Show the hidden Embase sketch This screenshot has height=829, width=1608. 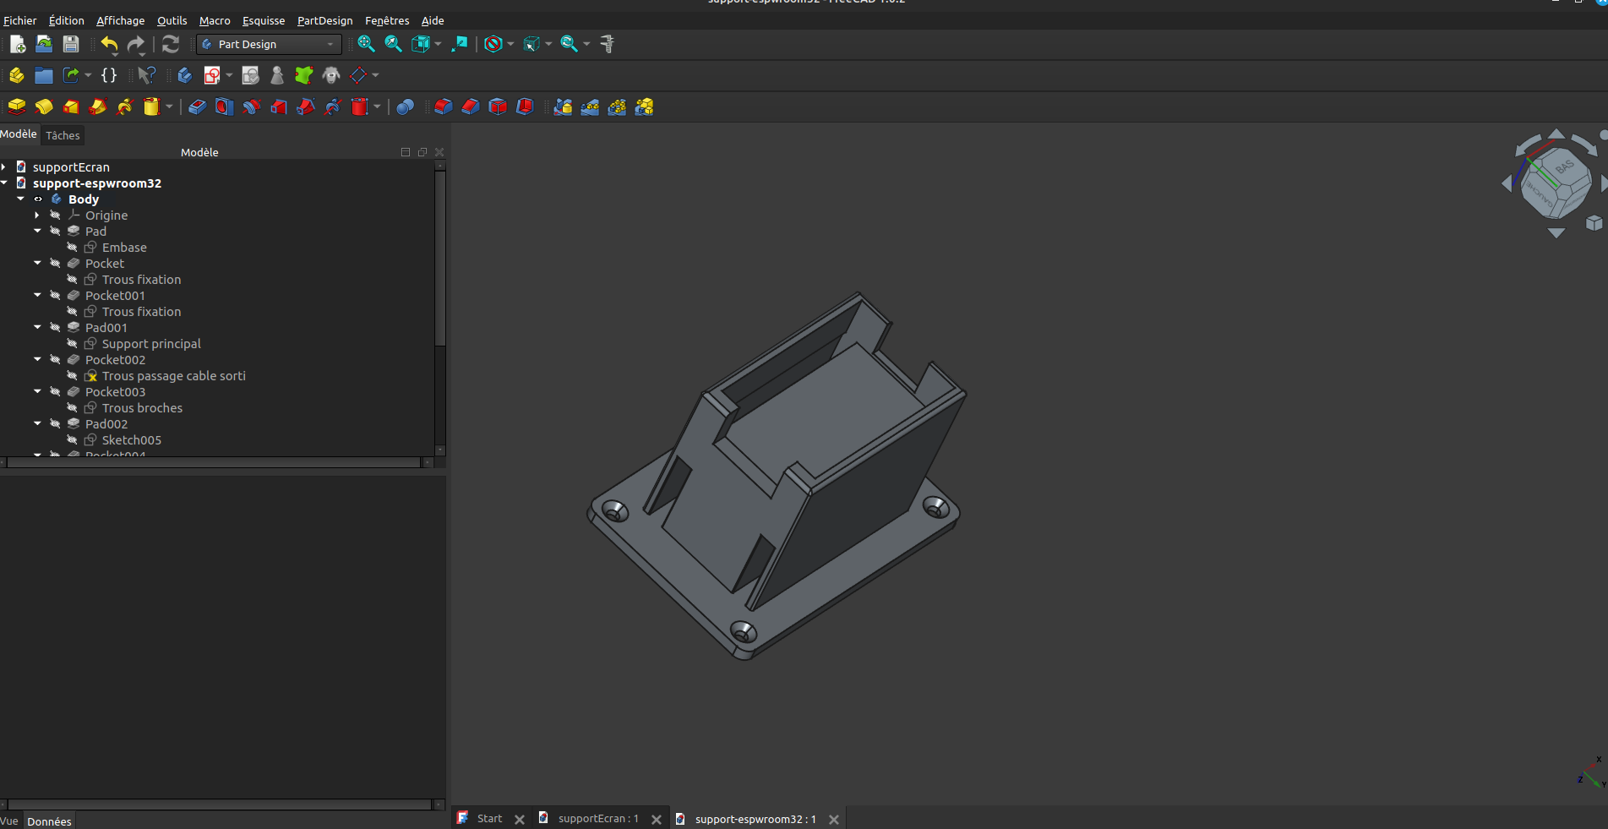click(73, 248)
